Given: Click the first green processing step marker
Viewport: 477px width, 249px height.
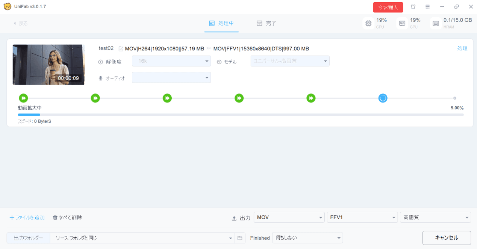Looking at the screenshot, I should (23, 98).
